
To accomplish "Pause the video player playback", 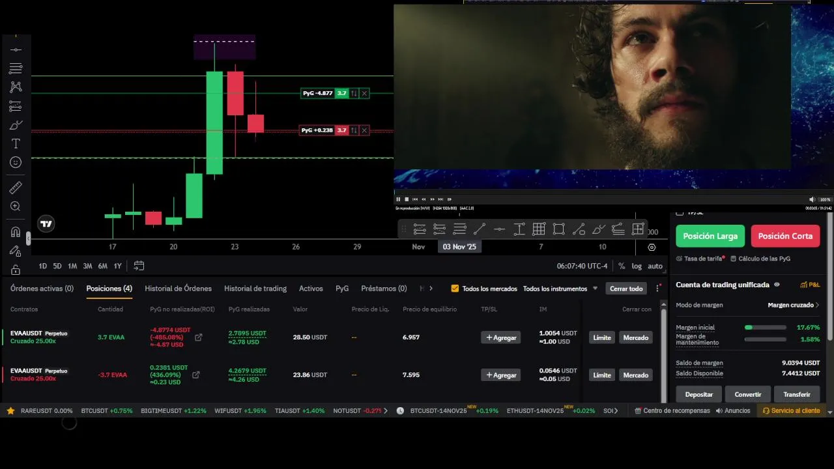I will (x=398, y=199).
